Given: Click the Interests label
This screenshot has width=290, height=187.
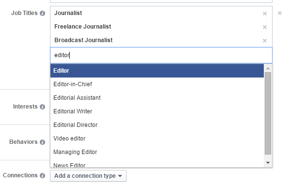Looking at the screenshot, I should tap(25, 107).
